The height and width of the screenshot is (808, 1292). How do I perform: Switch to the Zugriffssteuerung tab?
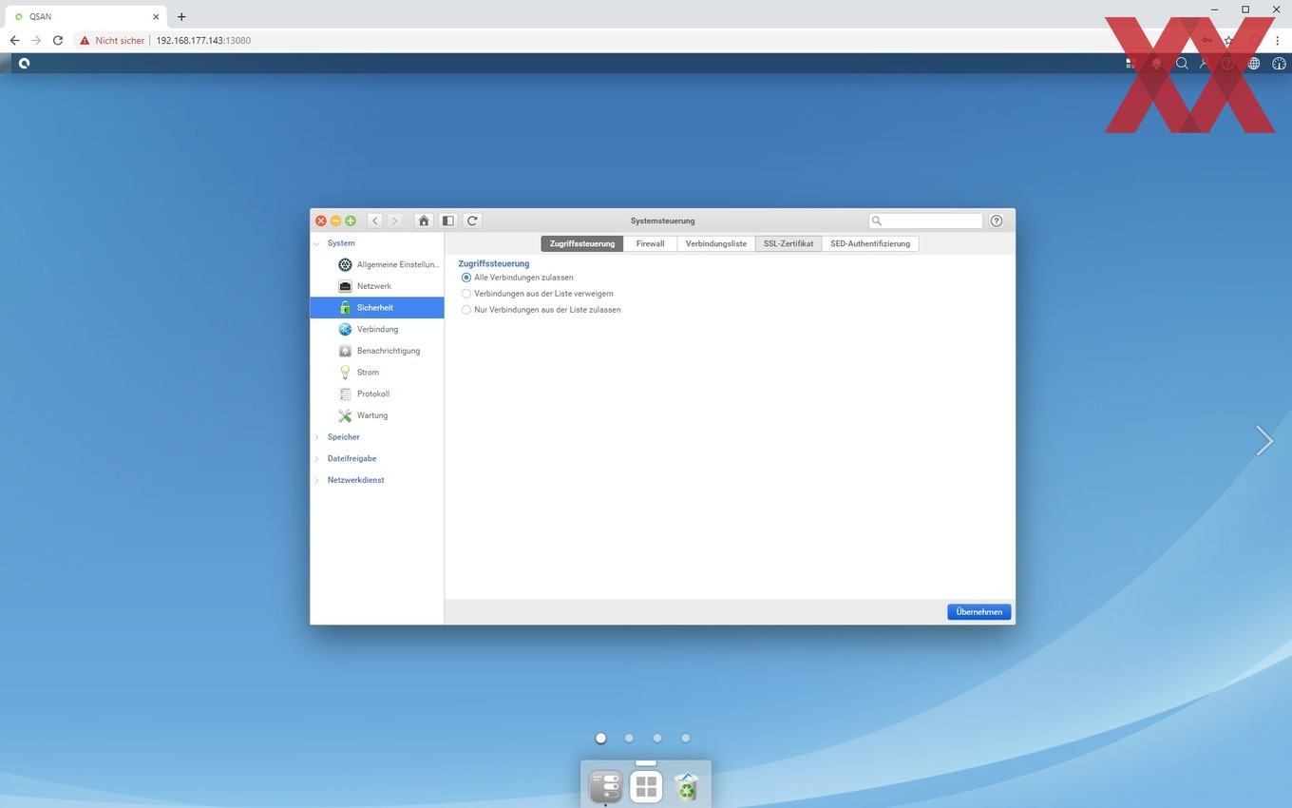(x=582, y=243)
